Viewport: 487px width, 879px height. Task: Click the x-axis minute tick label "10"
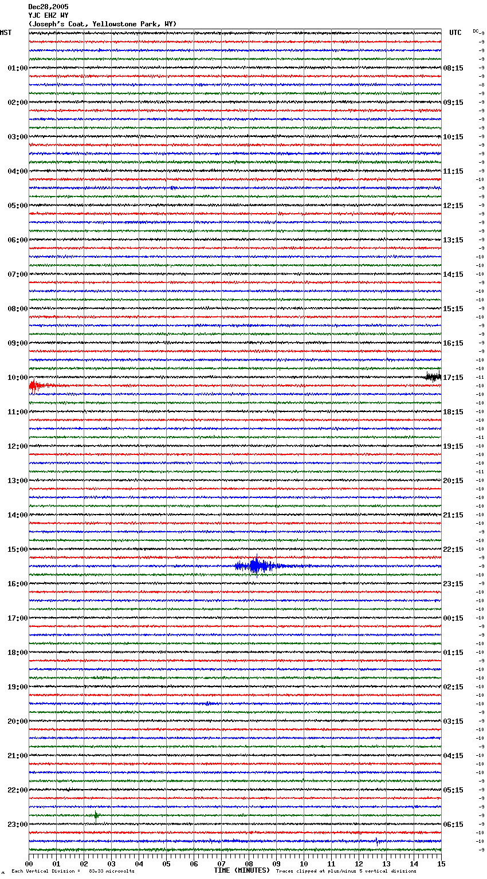click(x=304, y=864)
